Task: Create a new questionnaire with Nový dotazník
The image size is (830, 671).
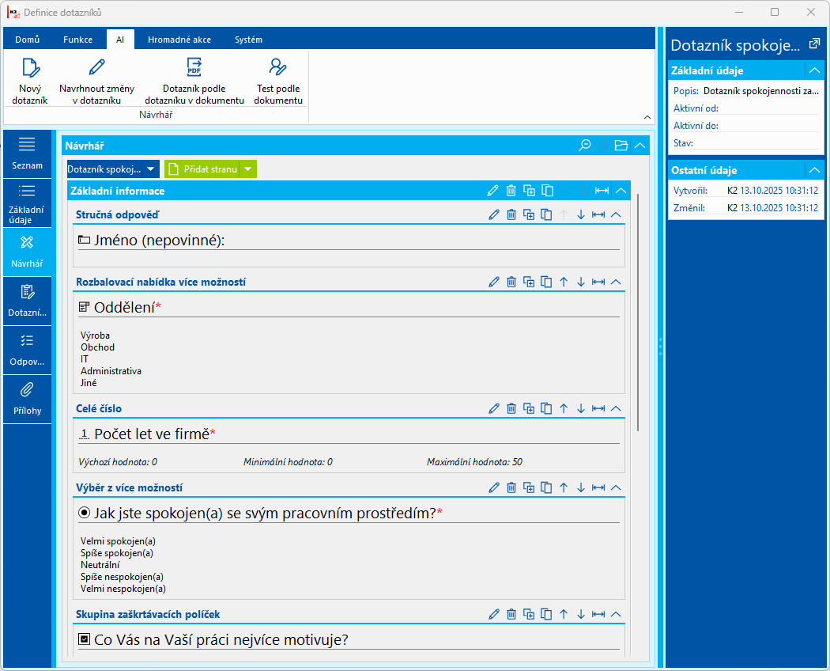Action: point(30,81)
